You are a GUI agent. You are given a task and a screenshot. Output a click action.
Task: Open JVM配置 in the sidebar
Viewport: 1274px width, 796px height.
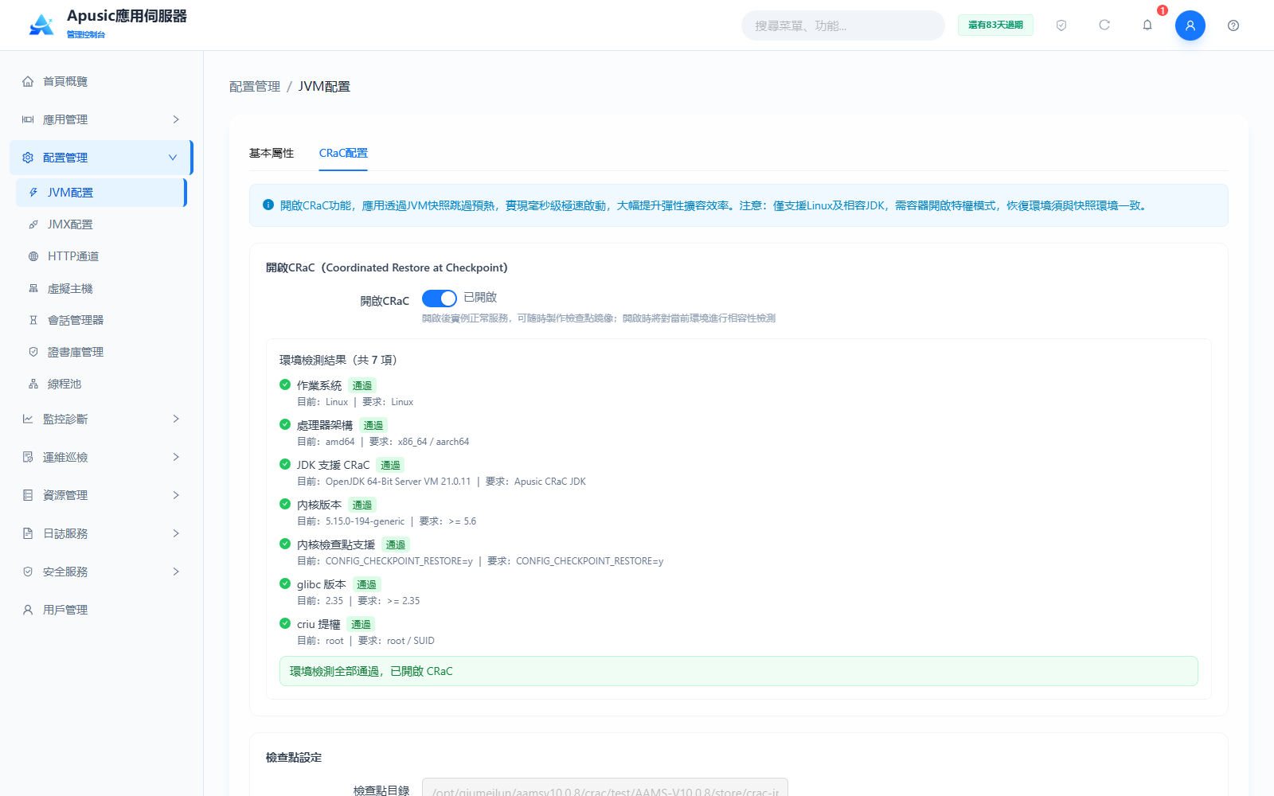point(101,193)
